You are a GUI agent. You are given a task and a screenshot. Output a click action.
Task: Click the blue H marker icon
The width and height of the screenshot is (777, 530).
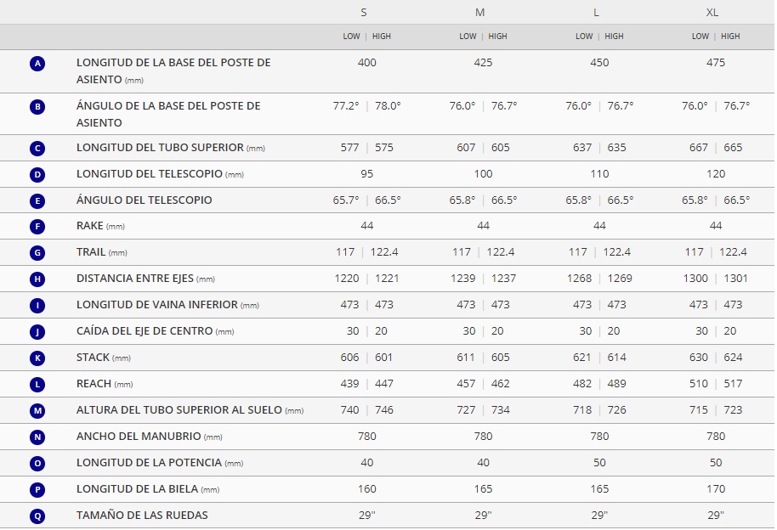[37, 279]
